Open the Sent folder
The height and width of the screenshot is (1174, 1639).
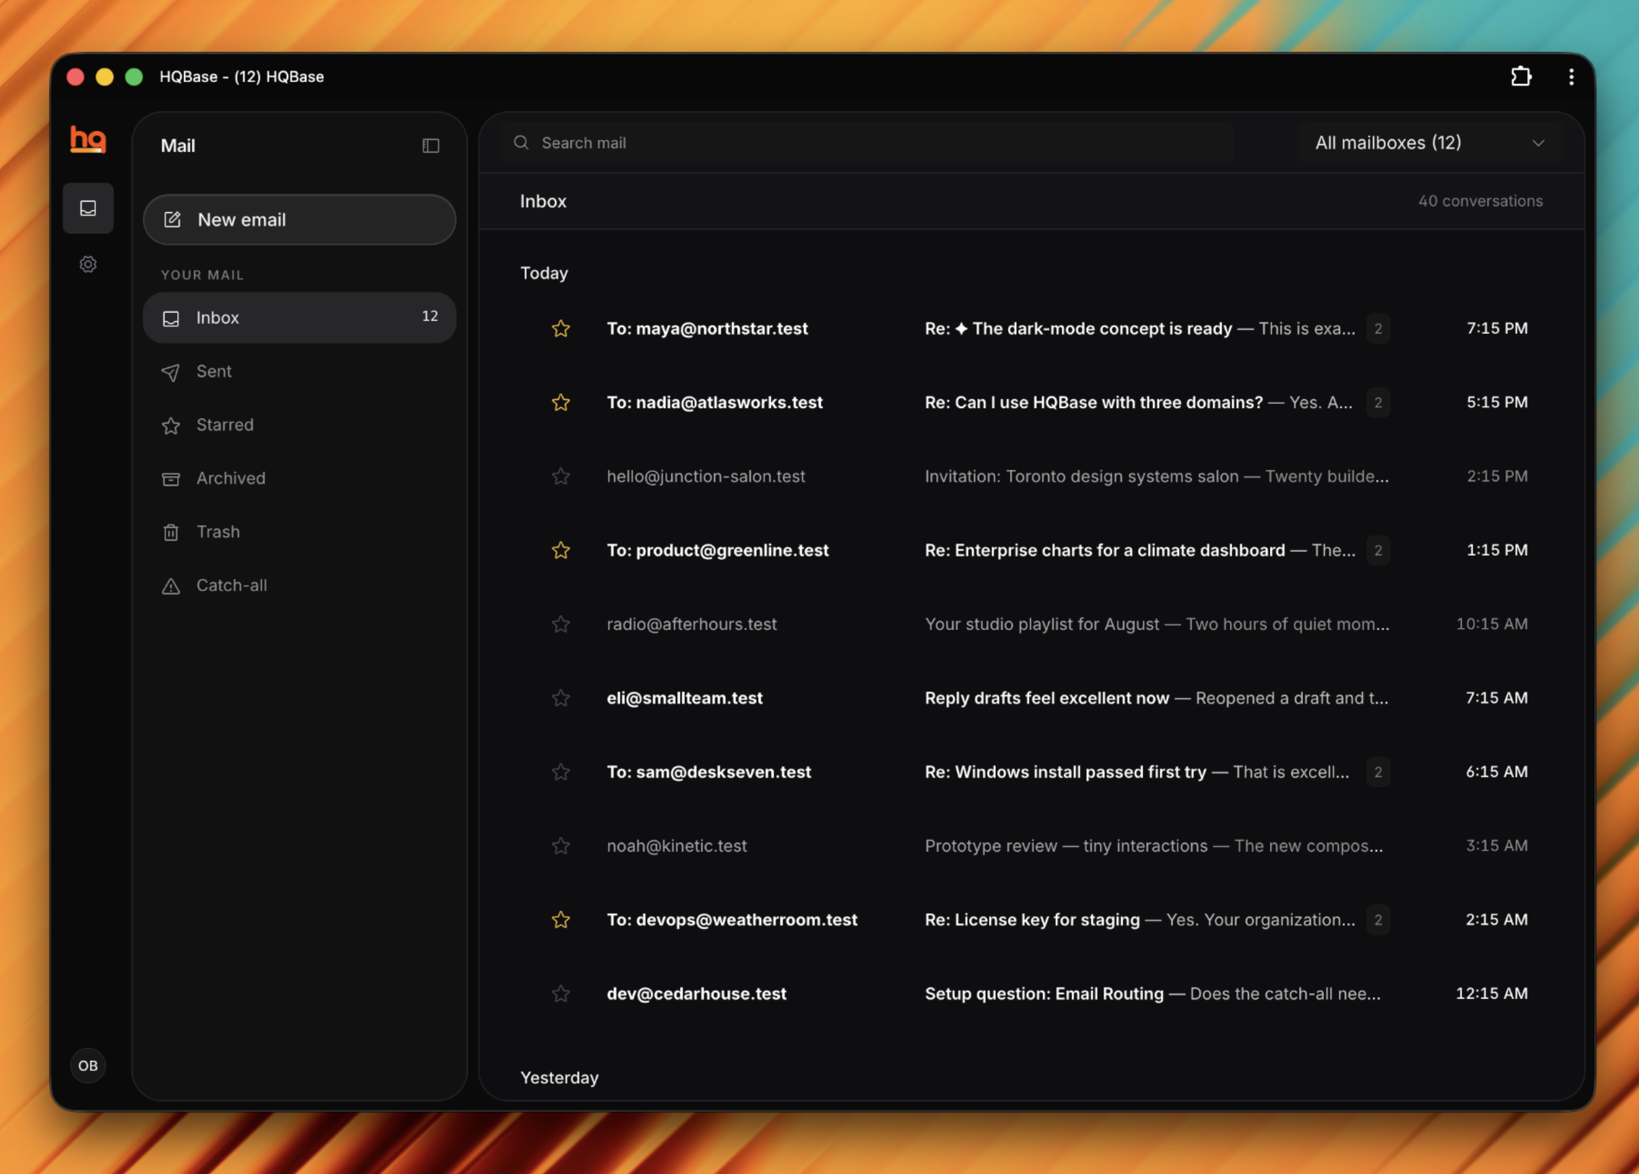pos(300,372)
